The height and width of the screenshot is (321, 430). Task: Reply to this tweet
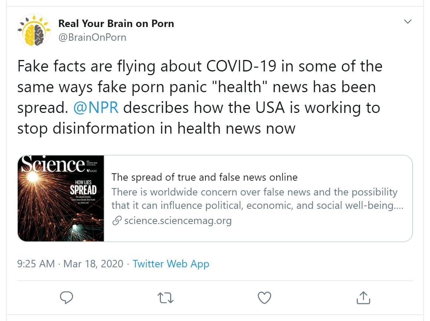pyautogui.click(x=66, y=297)
